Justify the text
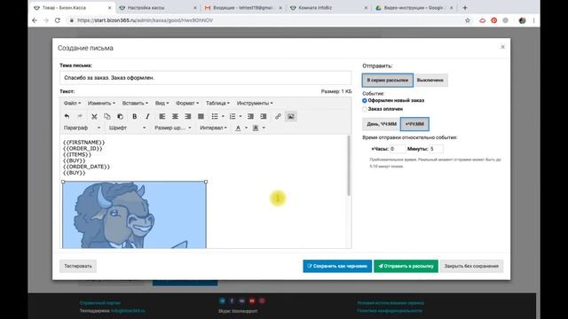 (201, 116)
